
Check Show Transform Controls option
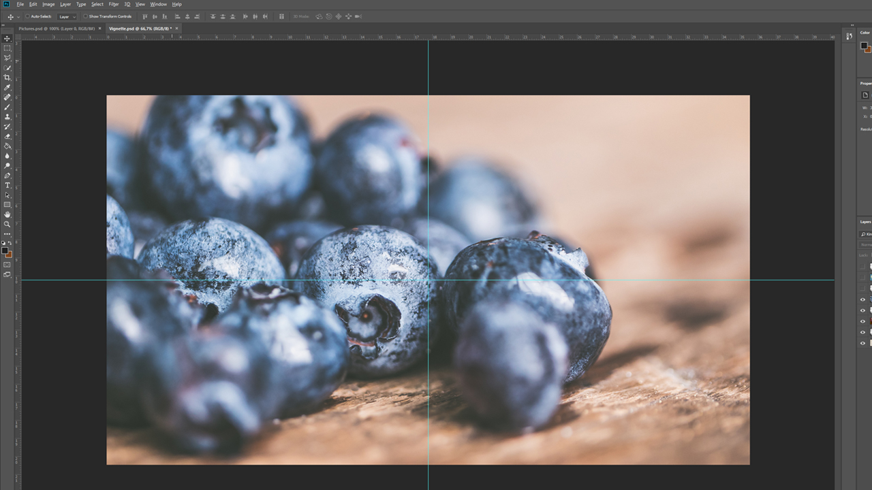[x=85, y=16]
